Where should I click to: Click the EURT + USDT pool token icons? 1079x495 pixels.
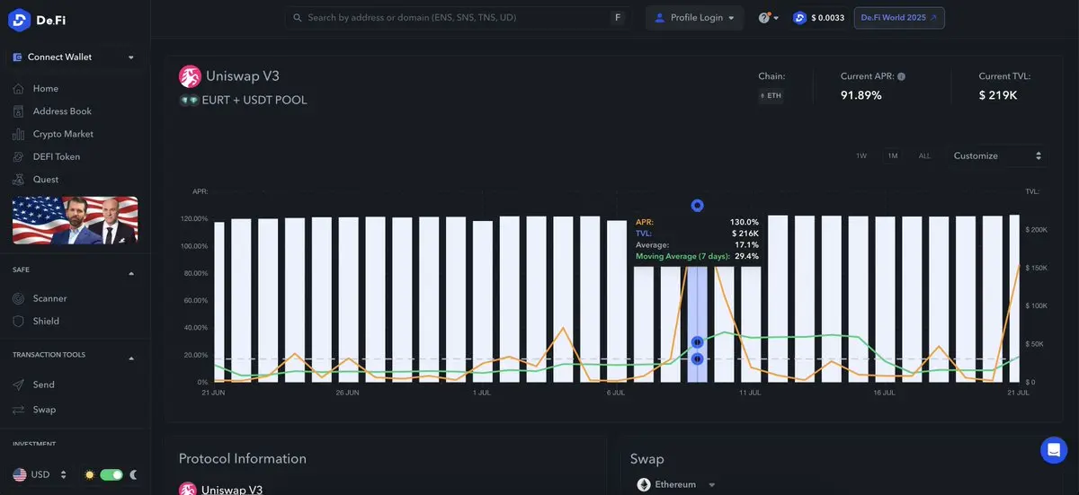click(189, 101)
